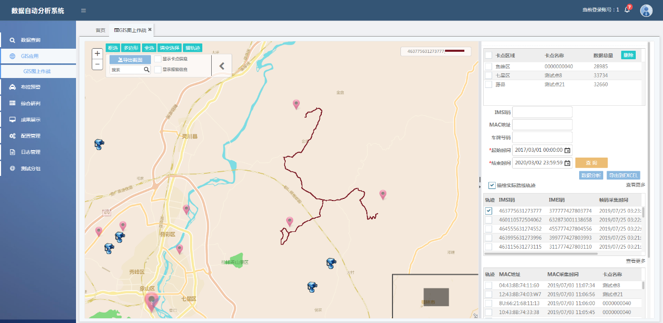
Task: Uncheck 描绘实际路线轨迹 checkbox
Action: click(x=492, y=185)
